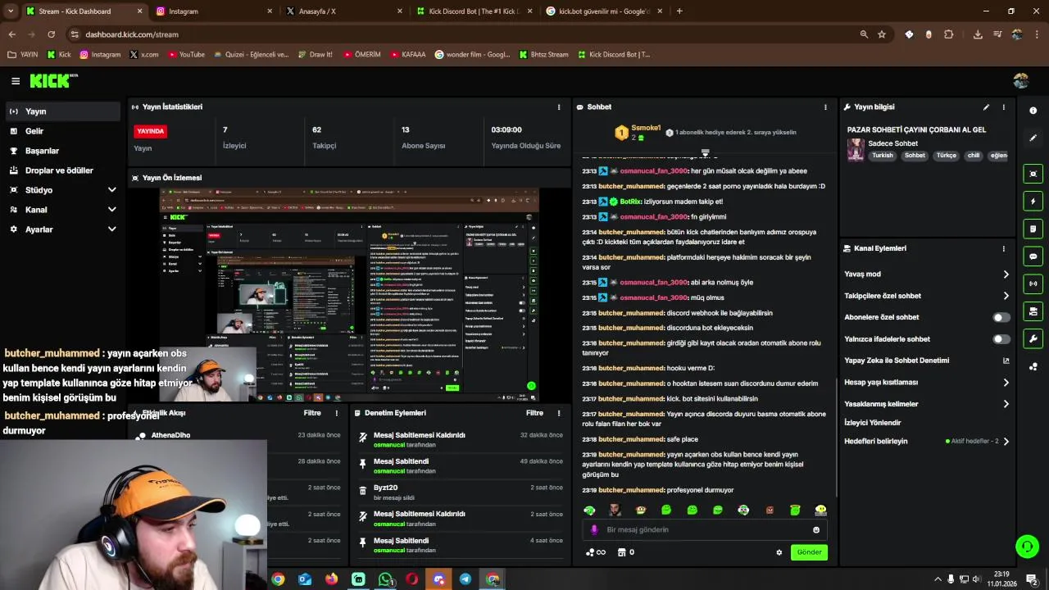Expand the Ayarlar sidebar section

pyautogui.click(x=111, y=229)
